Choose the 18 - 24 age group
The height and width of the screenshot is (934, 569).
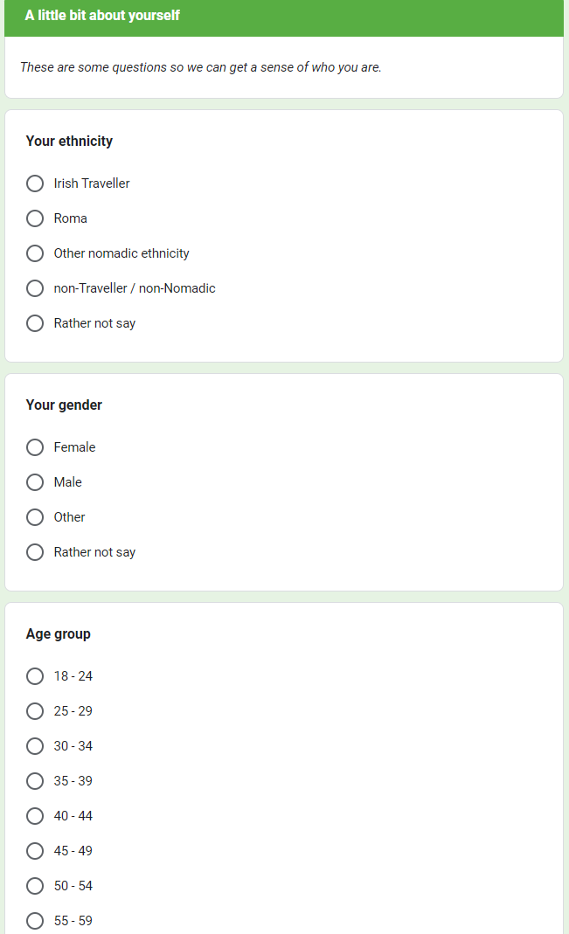coord(35,676)
